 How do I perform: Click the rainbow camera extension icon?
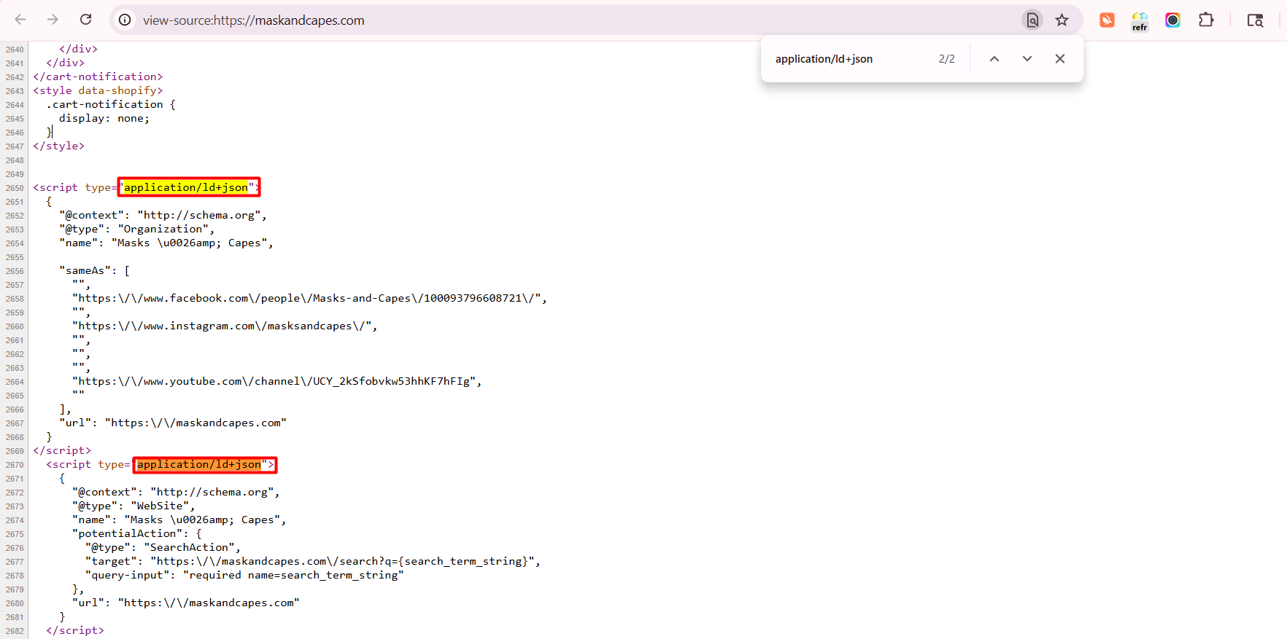(x=1172, y=20)
